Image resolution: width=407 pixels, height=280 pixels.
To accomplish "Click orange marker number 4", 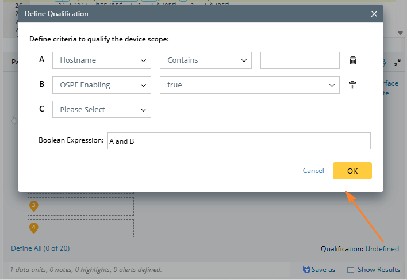I will coord(34,228).
